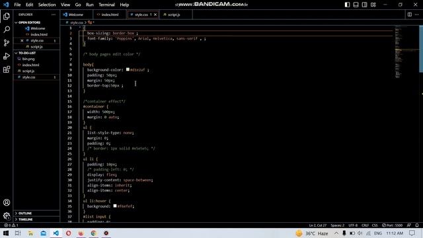
Task: Open the Run and Debug view icon
Action: coord(7,56)
